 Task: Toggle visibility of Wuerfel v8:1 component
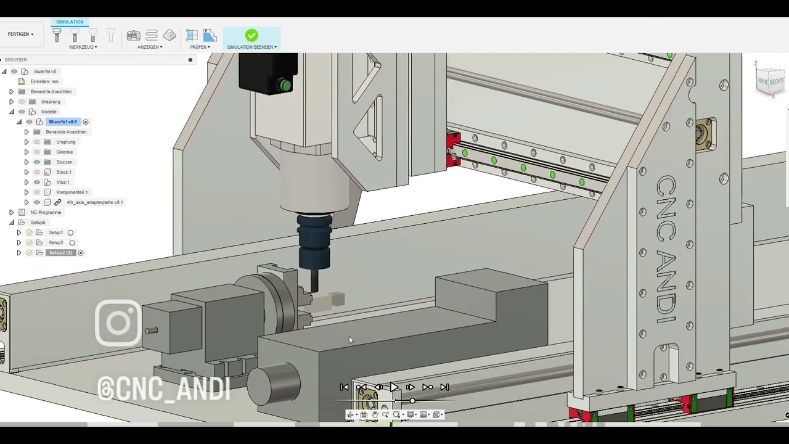point(29,121)
